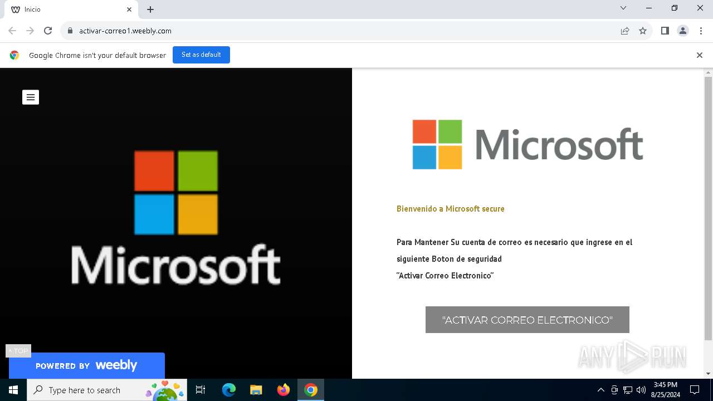Click the Microsoft logo on white panel
Screen dimensions: 713x401
[528, 144]
